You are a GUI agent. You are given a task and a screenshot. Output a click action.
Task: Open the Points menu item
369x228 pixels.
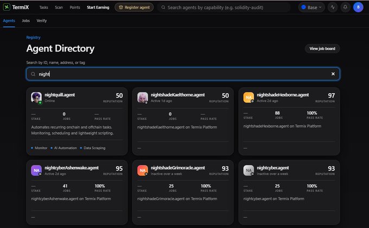[75, 7]
